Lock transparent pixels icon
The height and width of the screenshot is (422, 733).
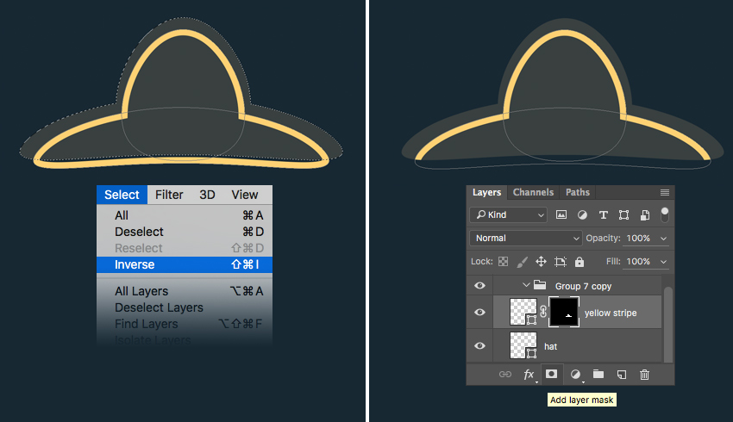503,262
